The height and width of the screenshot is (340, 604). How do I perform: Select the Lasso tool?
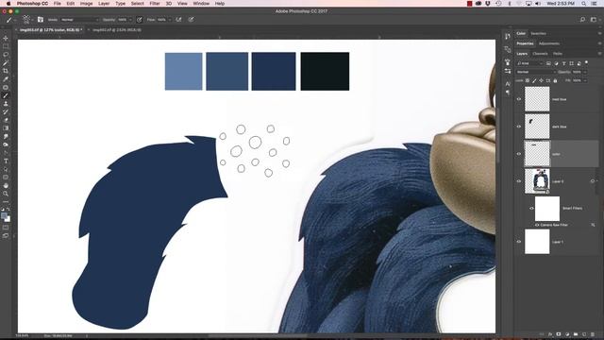[x=6, y=55]
